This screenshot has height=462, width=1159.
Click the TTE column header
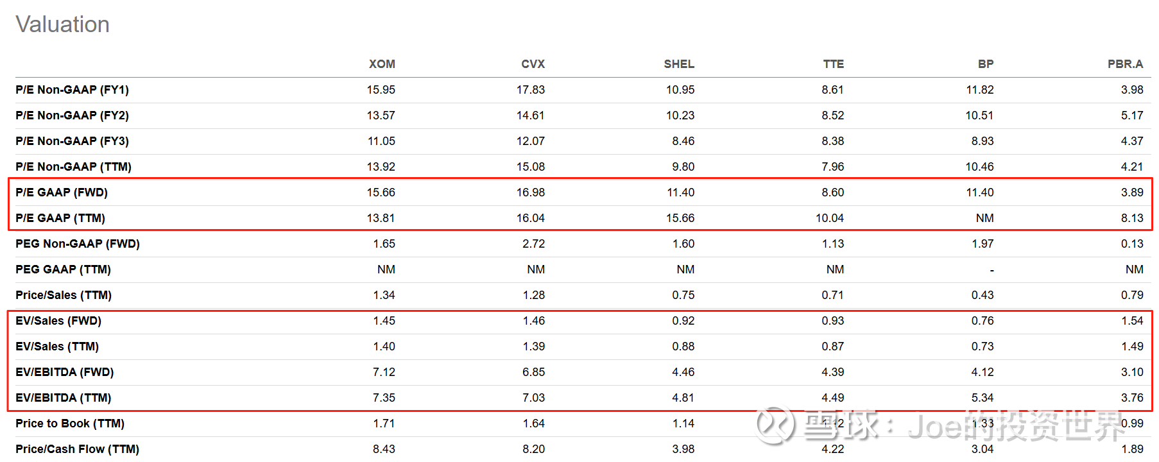coord(833,64)
